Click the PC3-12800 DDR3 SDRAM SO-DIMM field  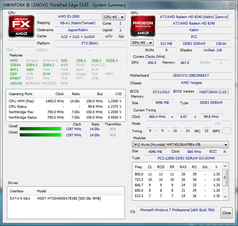(x=186, y=158)
